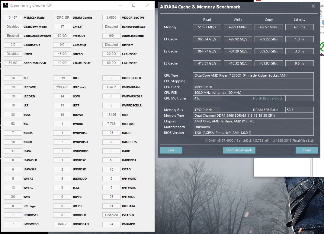This screenshot has height=234, width=324.
Task: Click the Memory Bus 1732.9 MHz field
Action: 207,110
